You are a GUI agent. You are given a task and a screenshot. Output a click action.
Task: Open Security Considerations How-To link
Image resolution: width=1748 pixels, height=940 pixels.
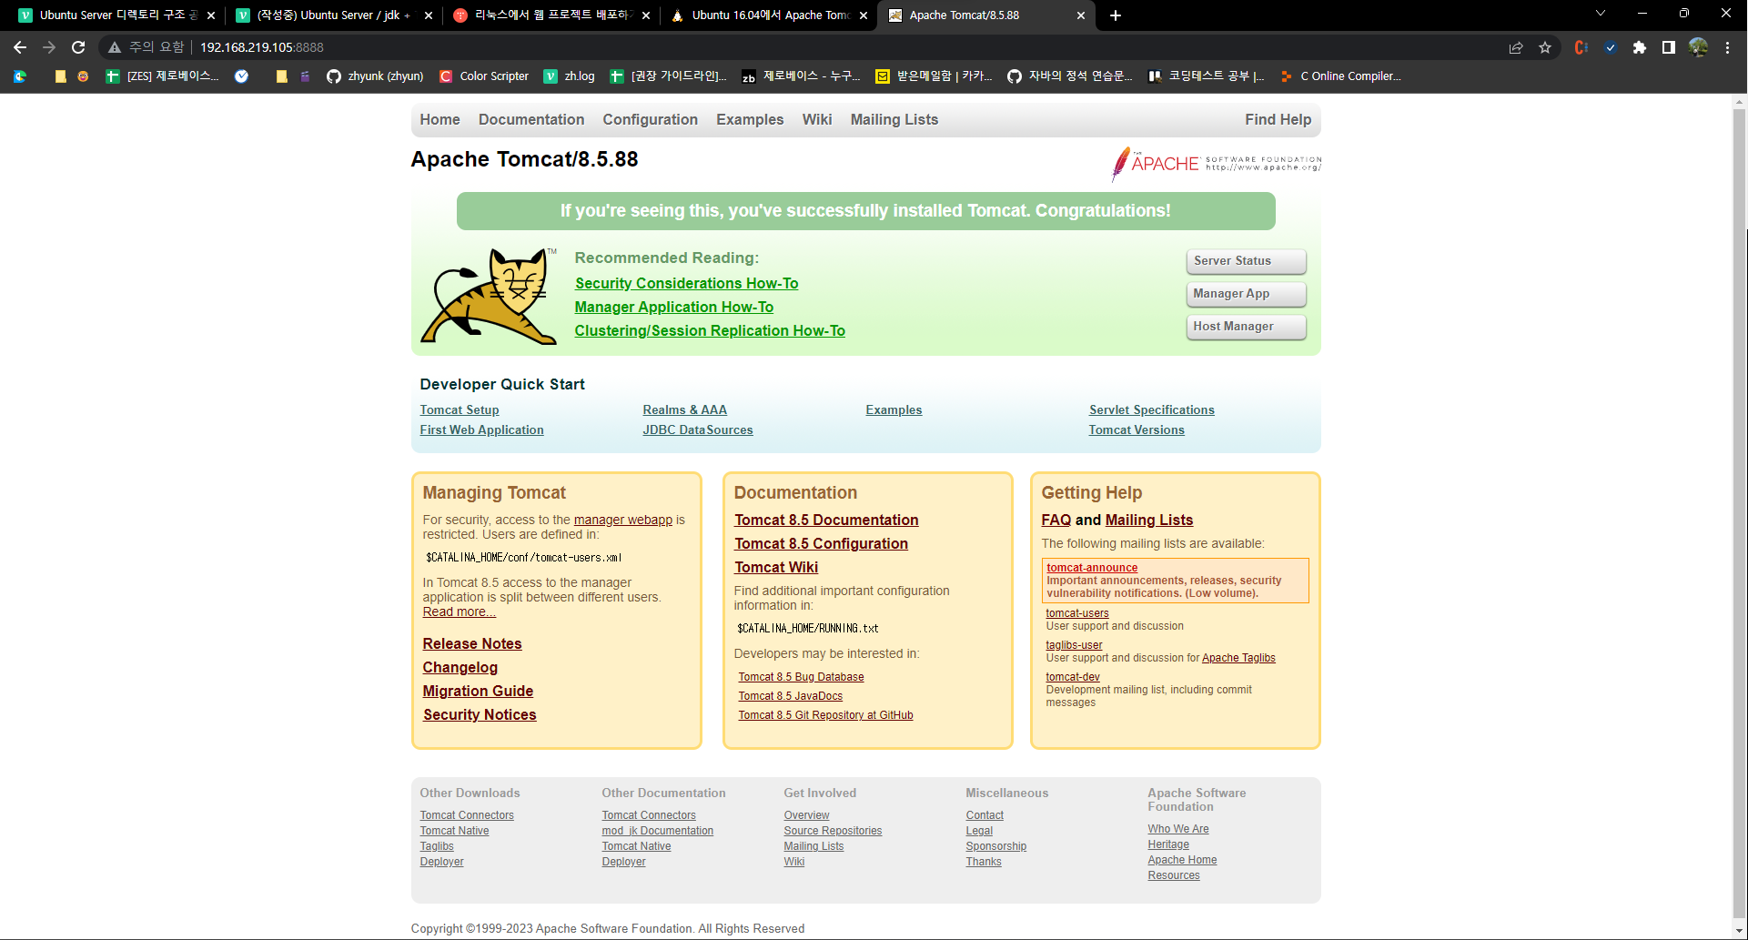click(x=686, y=284)
